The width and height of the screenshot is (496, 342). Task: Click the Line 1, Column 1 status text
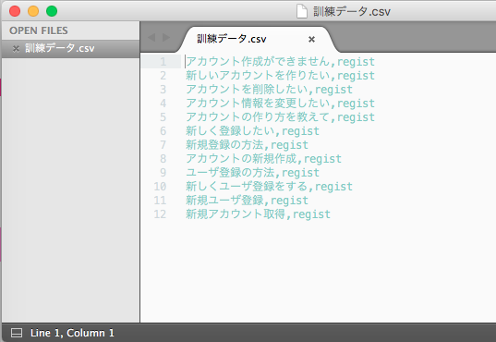point(72,333)
